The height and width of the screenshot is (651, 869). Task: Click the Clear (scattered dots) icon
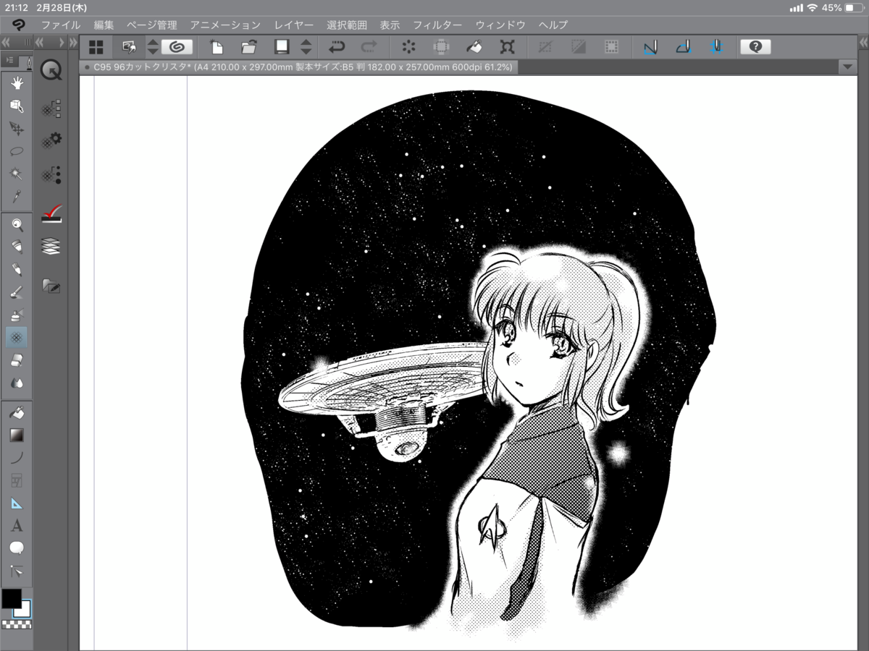coord(409,47)
